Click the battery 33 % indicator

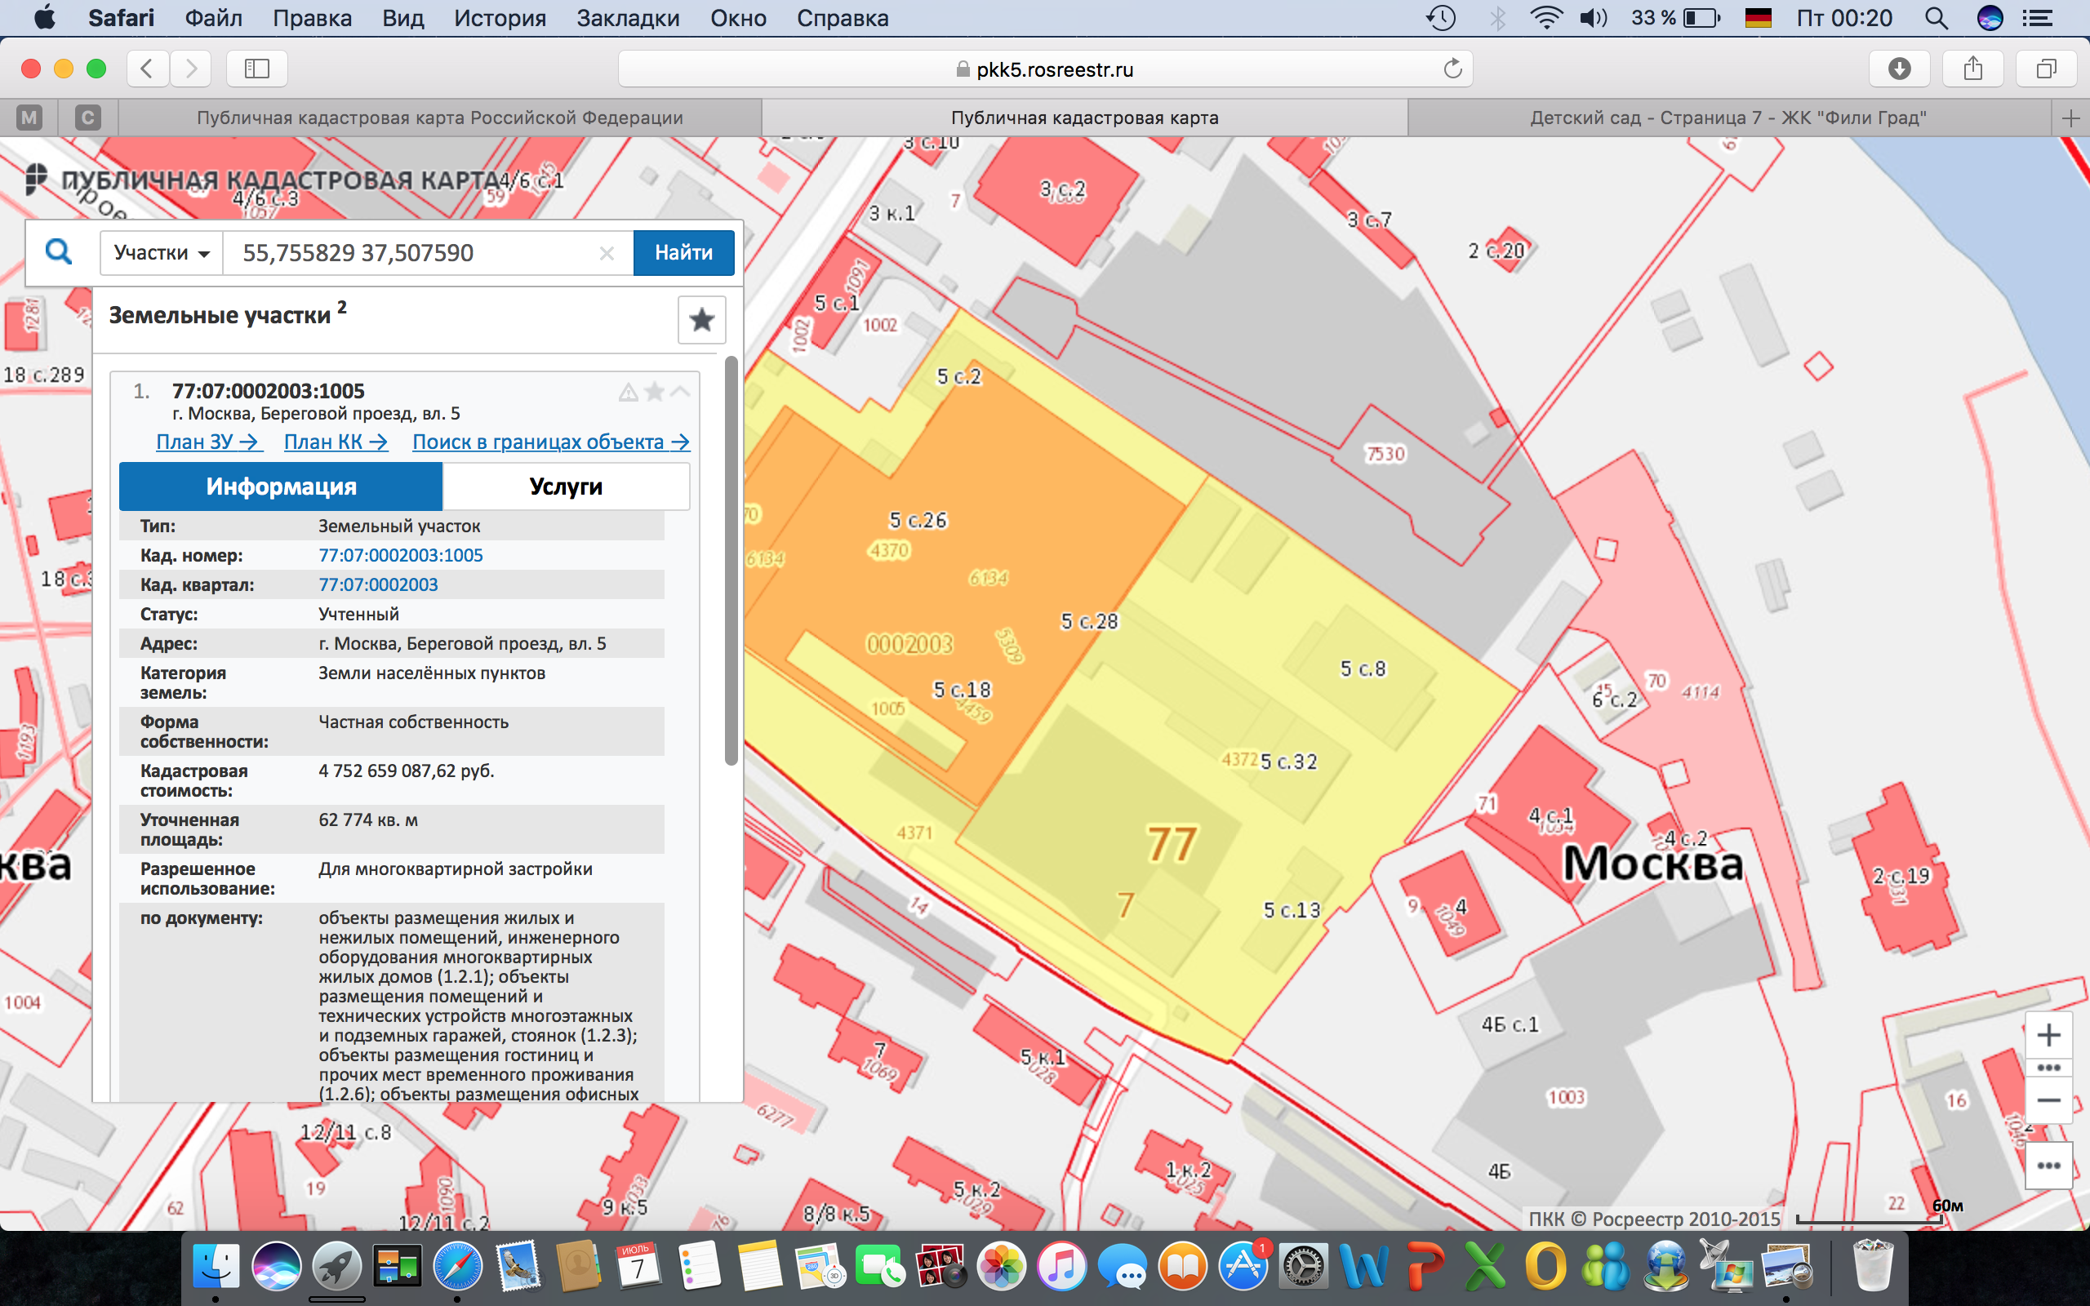coord(1675,18)
